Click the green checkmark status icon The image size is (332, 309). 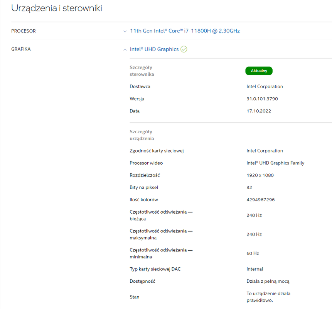pyautogui.click(x=184, y=49)
